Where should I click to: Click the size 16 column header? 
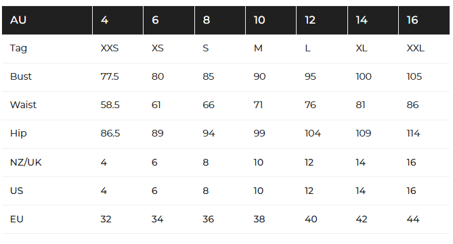(x=424, y=20)
